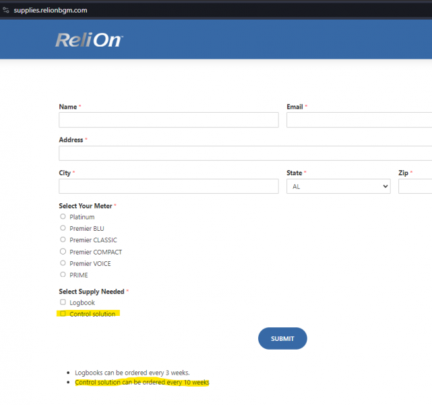Select the PRIME meter radio button
Viewport: 432px width, 405px height.
[x=63, y=275]
